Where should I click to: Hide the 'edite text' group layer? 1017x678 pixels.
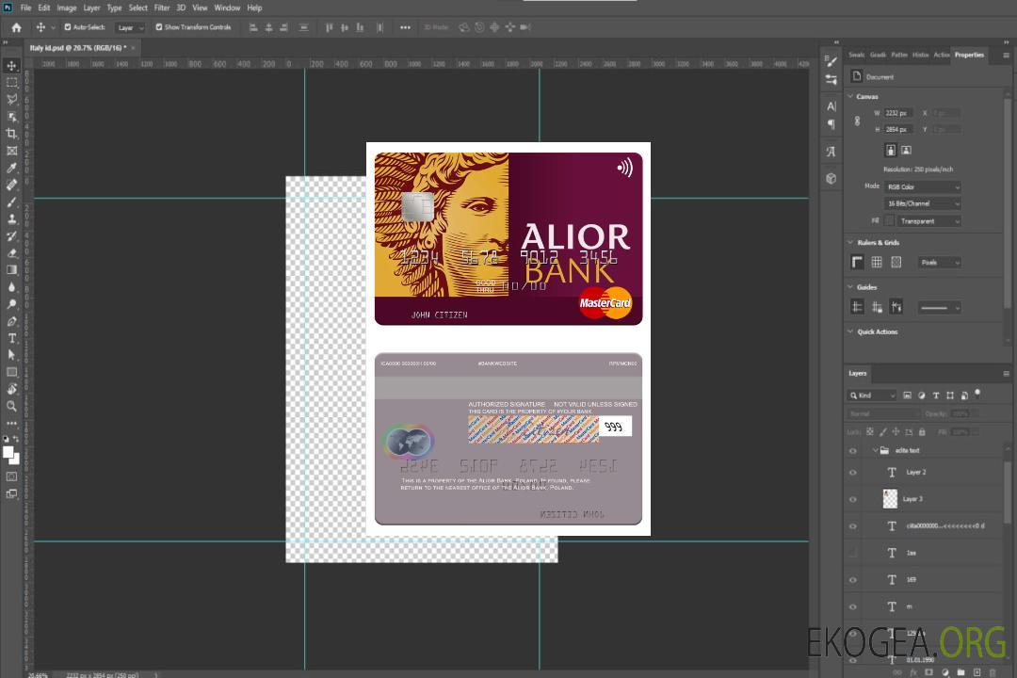click(853, 451)
